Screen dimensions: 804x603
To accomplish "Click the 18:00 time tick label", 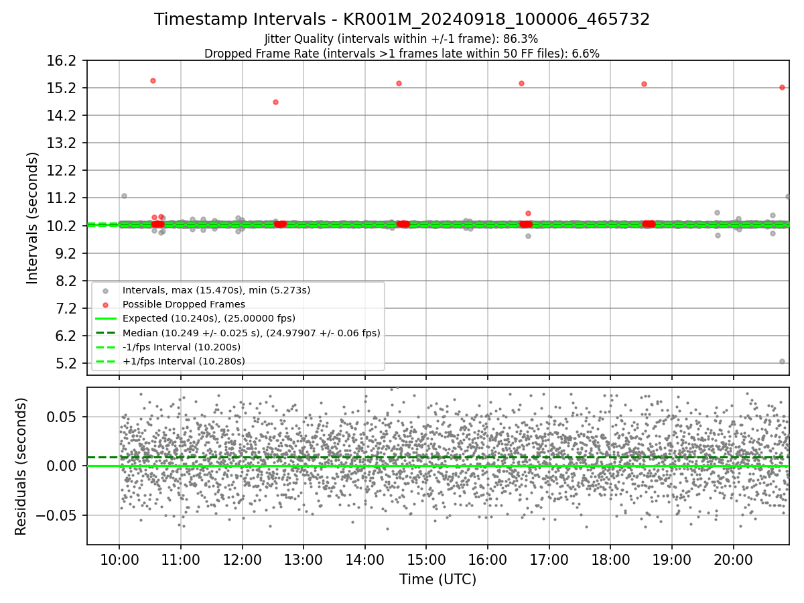I will [x=610, y=559].
